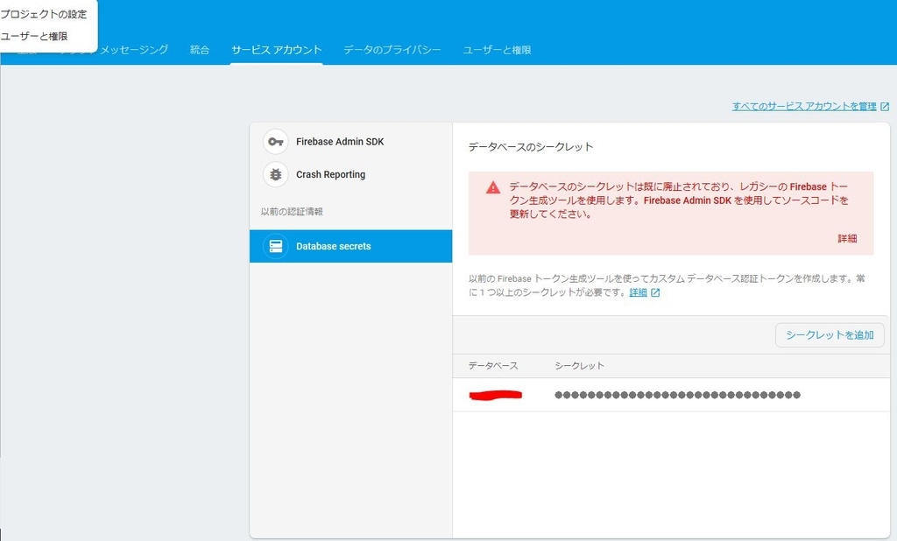Open the すべてのサービス アカウントを管理 link

(804, 107)
